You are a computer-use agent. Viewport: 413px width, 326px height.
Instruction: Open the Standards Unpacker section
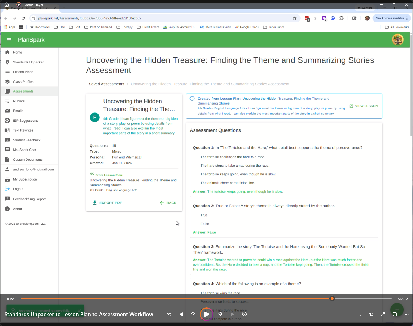pyautogui.click(x=28, y=62)
